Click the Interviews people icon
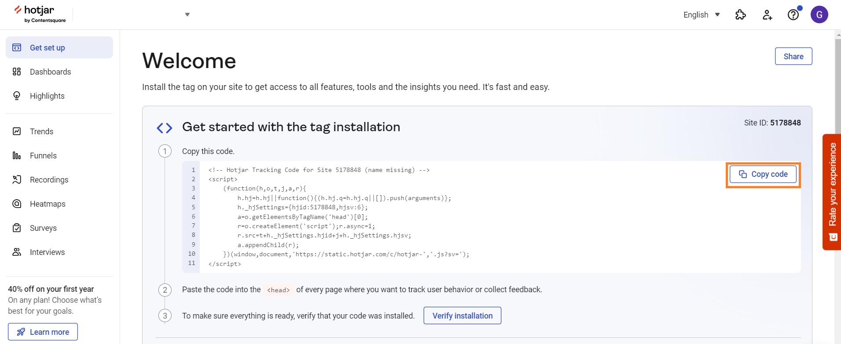841x344 pixels. click(x=17, y=252)
